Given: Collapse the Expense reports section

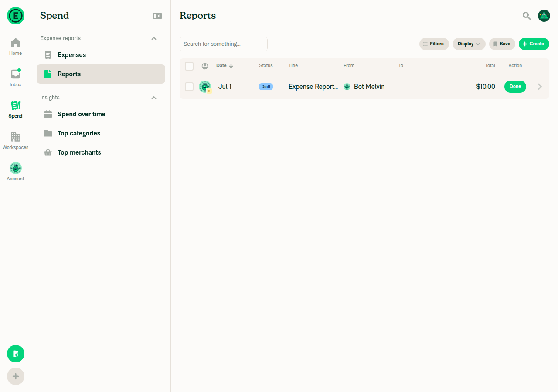Looking at the screenshot, I should (x=153, y=38).
